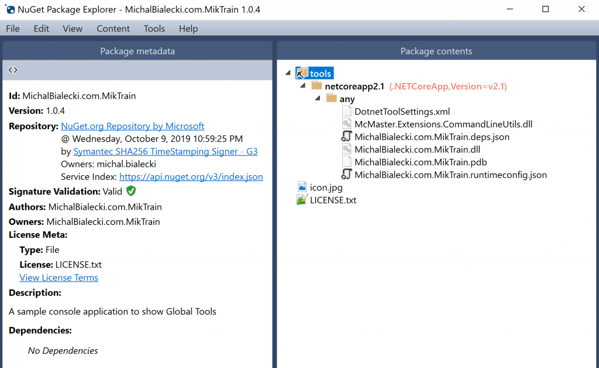The image size is (599, 368).
Task: Click the netcoreapp2.1 folder icon
Action: pyautogui.click(x=316, y=85)
